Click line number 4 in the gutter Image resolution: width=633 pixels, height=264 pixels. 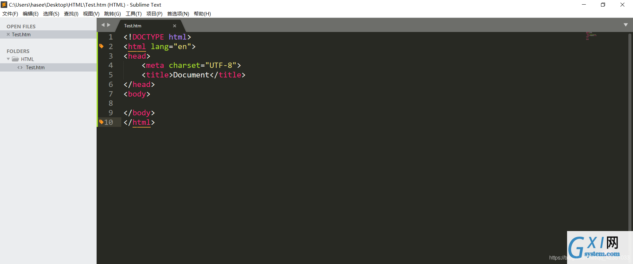[x=111, y=65]
